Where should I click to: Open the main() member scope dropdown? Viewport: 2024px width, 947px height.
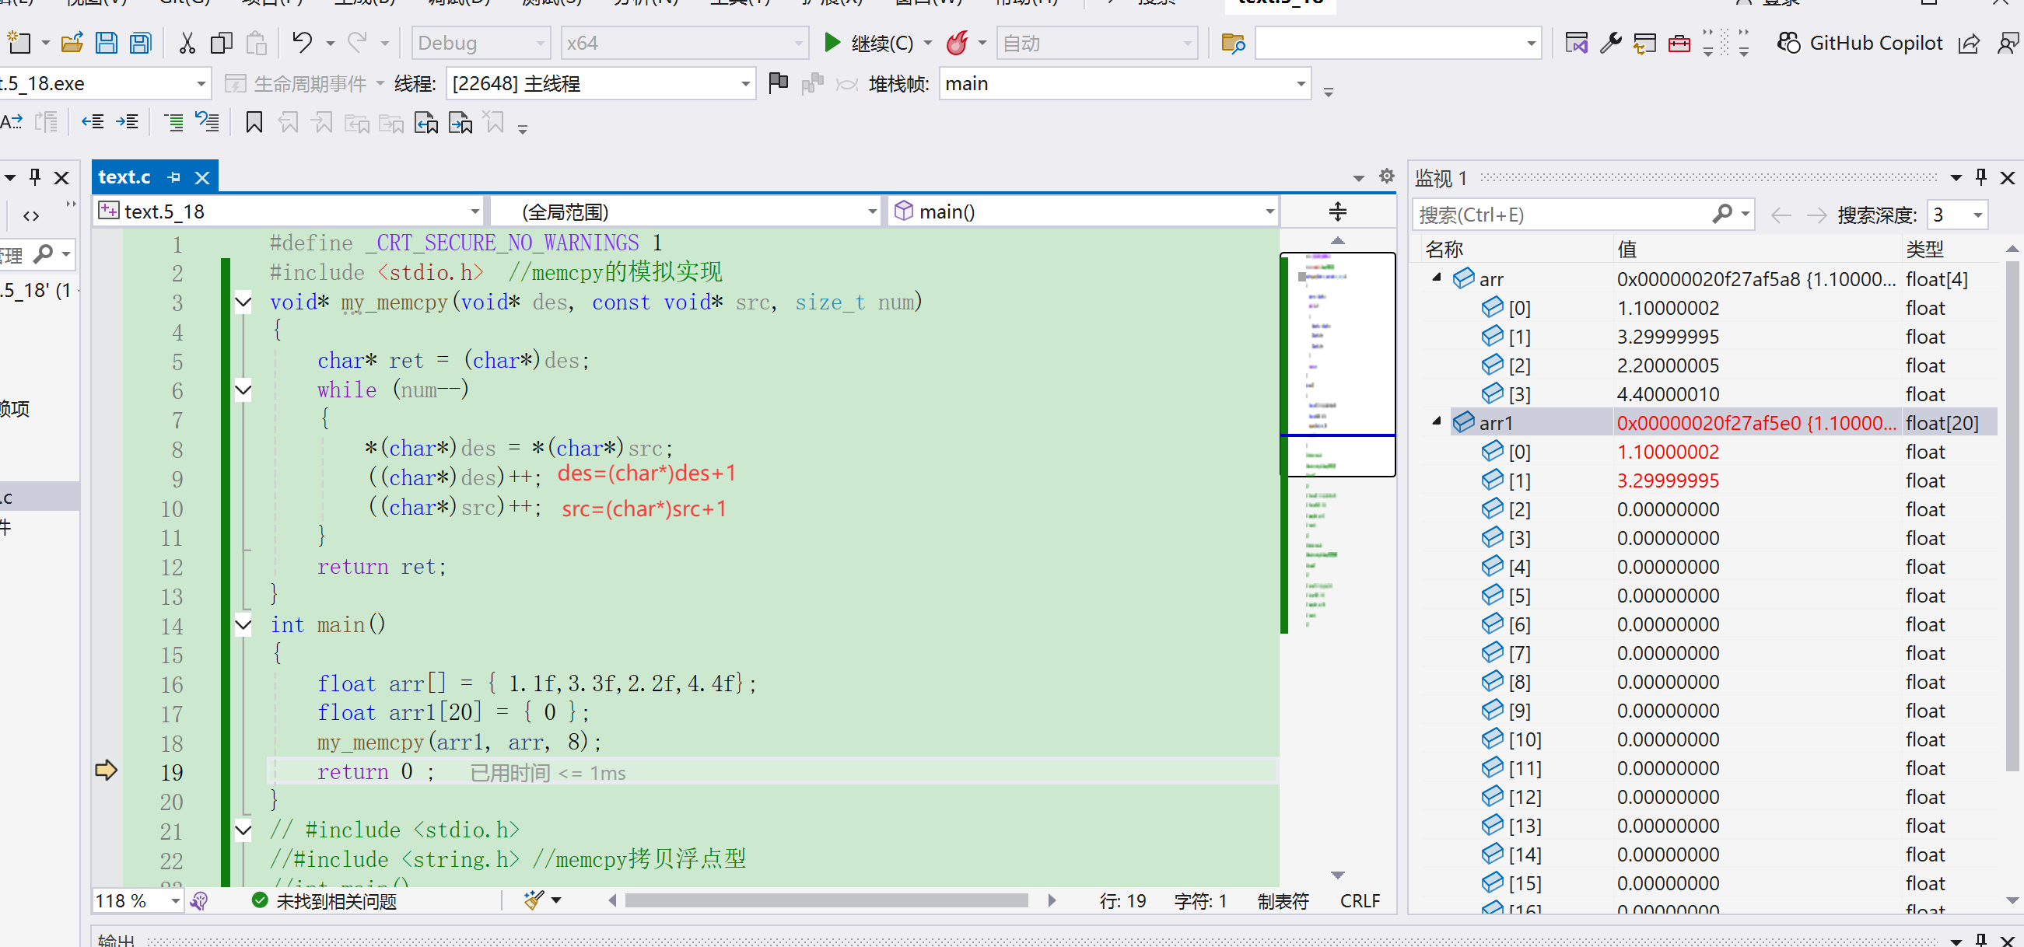[1083, 211]
